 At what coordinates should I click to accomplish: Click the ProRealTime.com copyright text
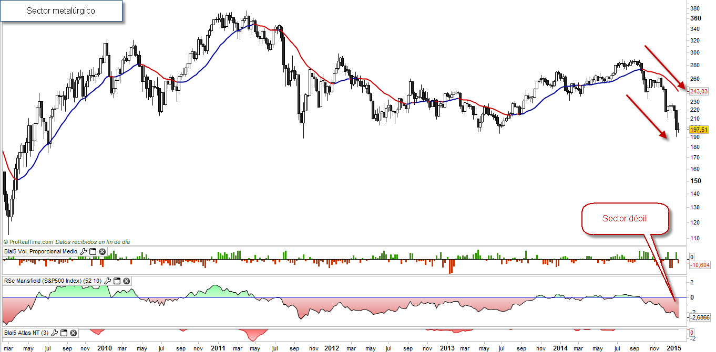point(28,242)
